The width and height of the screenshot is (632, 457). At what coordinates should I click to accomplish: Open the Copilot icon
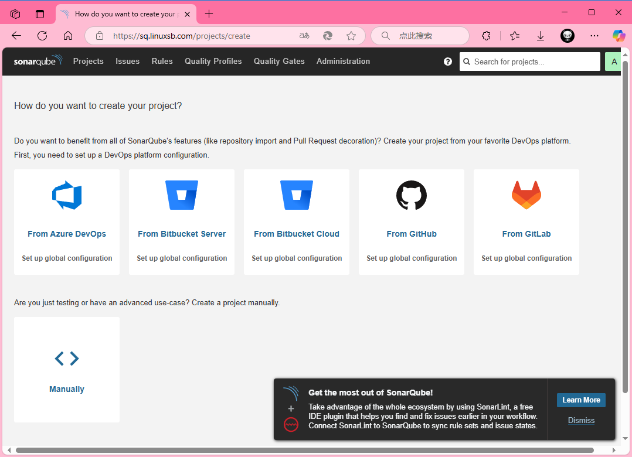(619, 36)
